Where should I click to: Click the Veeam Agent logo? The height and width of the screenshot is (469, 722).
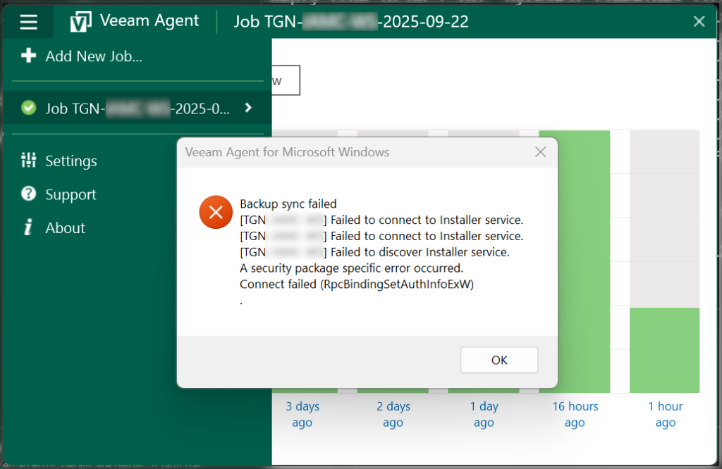pos(81,22)
